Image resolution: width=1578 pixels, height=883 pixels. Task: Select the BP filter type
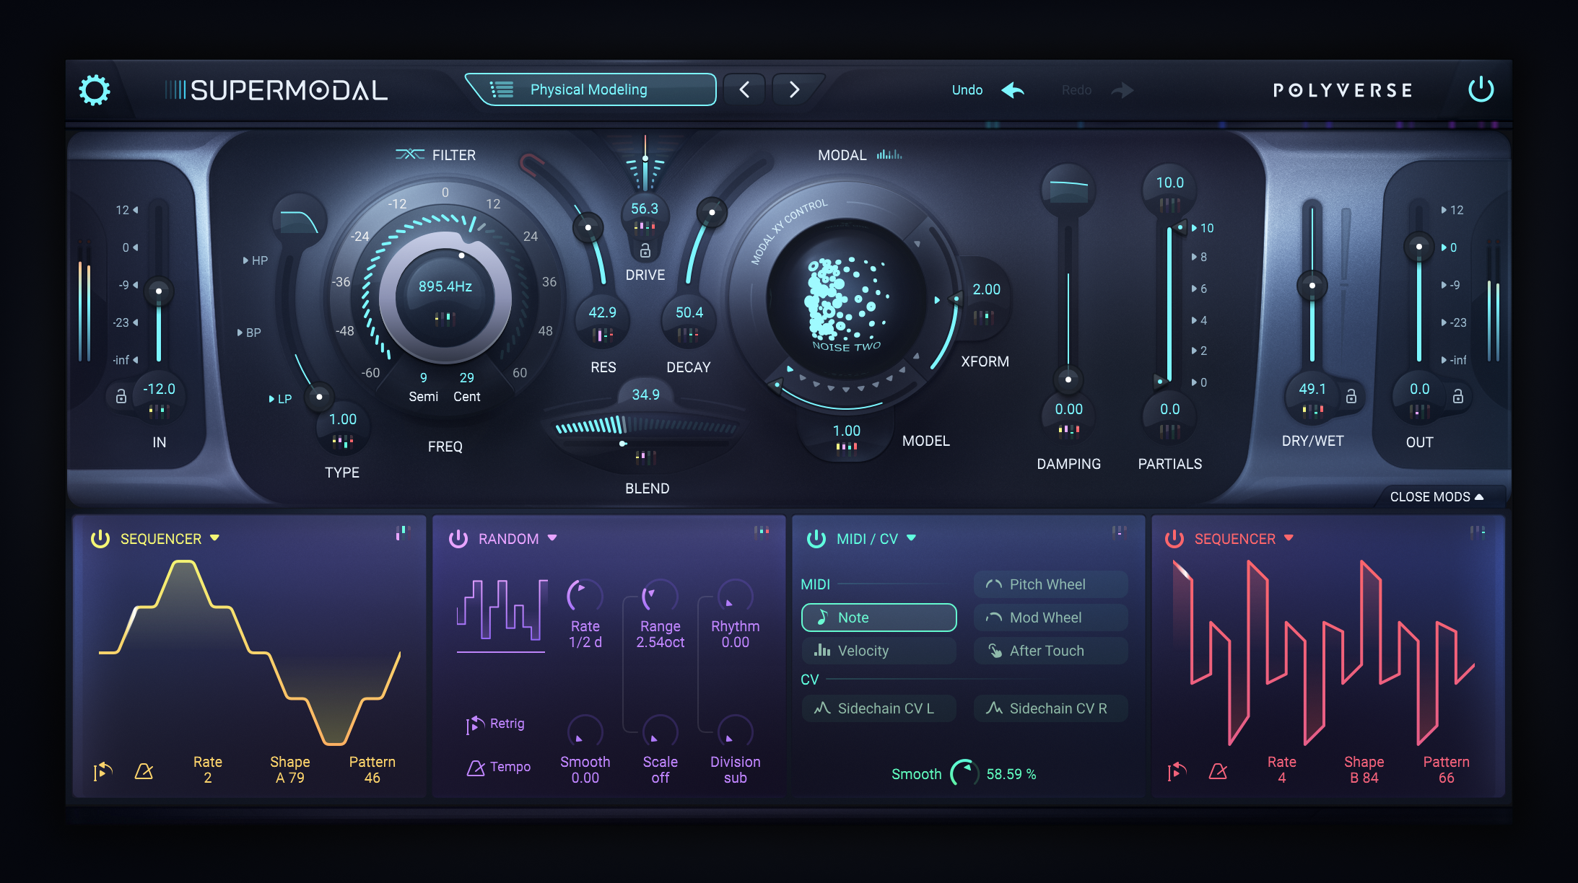249,333
